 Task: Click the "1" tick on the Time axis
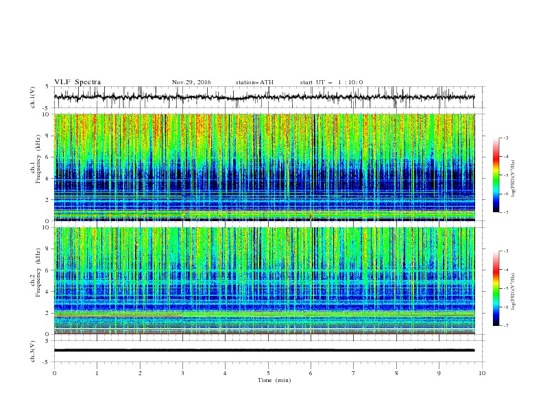click(97, 373)
